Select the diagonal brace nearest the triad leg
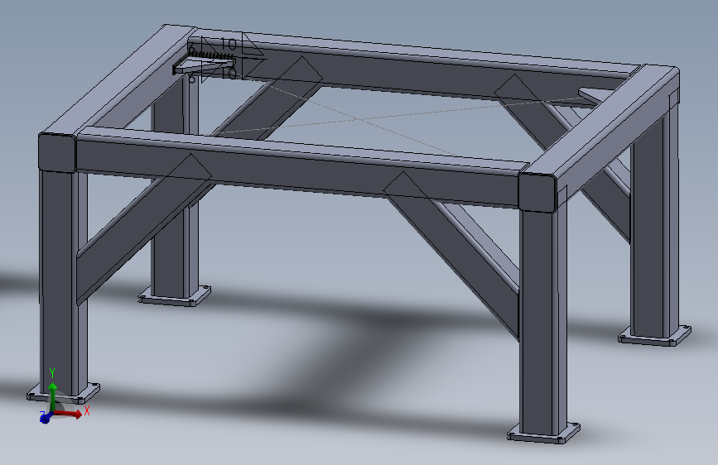Screen dimensions: 718x465 pos(143,228)
